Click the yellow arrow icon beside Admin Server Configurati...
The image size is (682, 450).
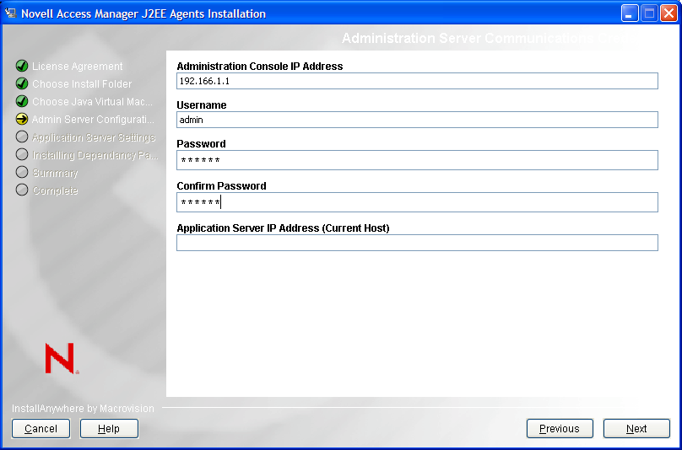(22, 119)
